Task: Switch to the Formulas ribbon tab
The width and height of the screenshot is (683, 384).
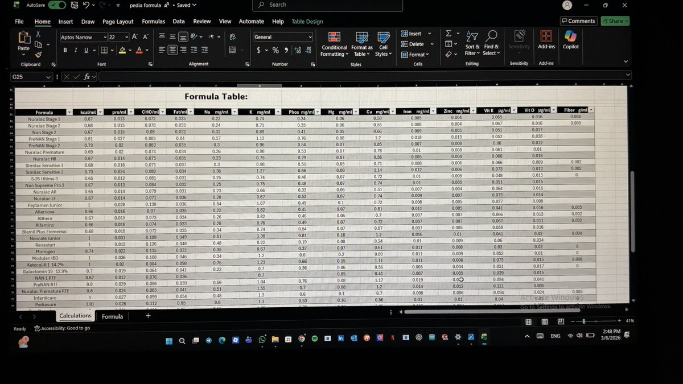Action: point(153,22)
